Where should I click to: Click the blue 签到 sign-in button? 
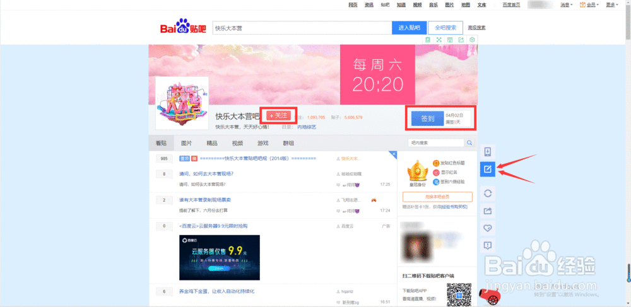click(427, 119)
